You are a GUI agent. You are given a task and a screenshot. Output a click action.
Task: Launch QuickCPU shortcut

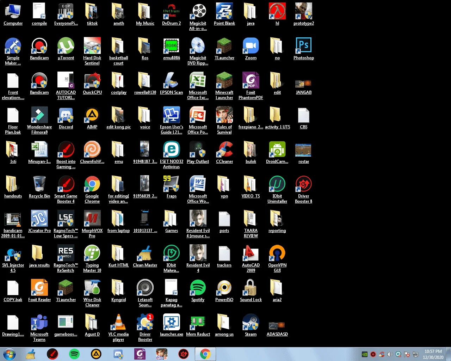point(92,83)
